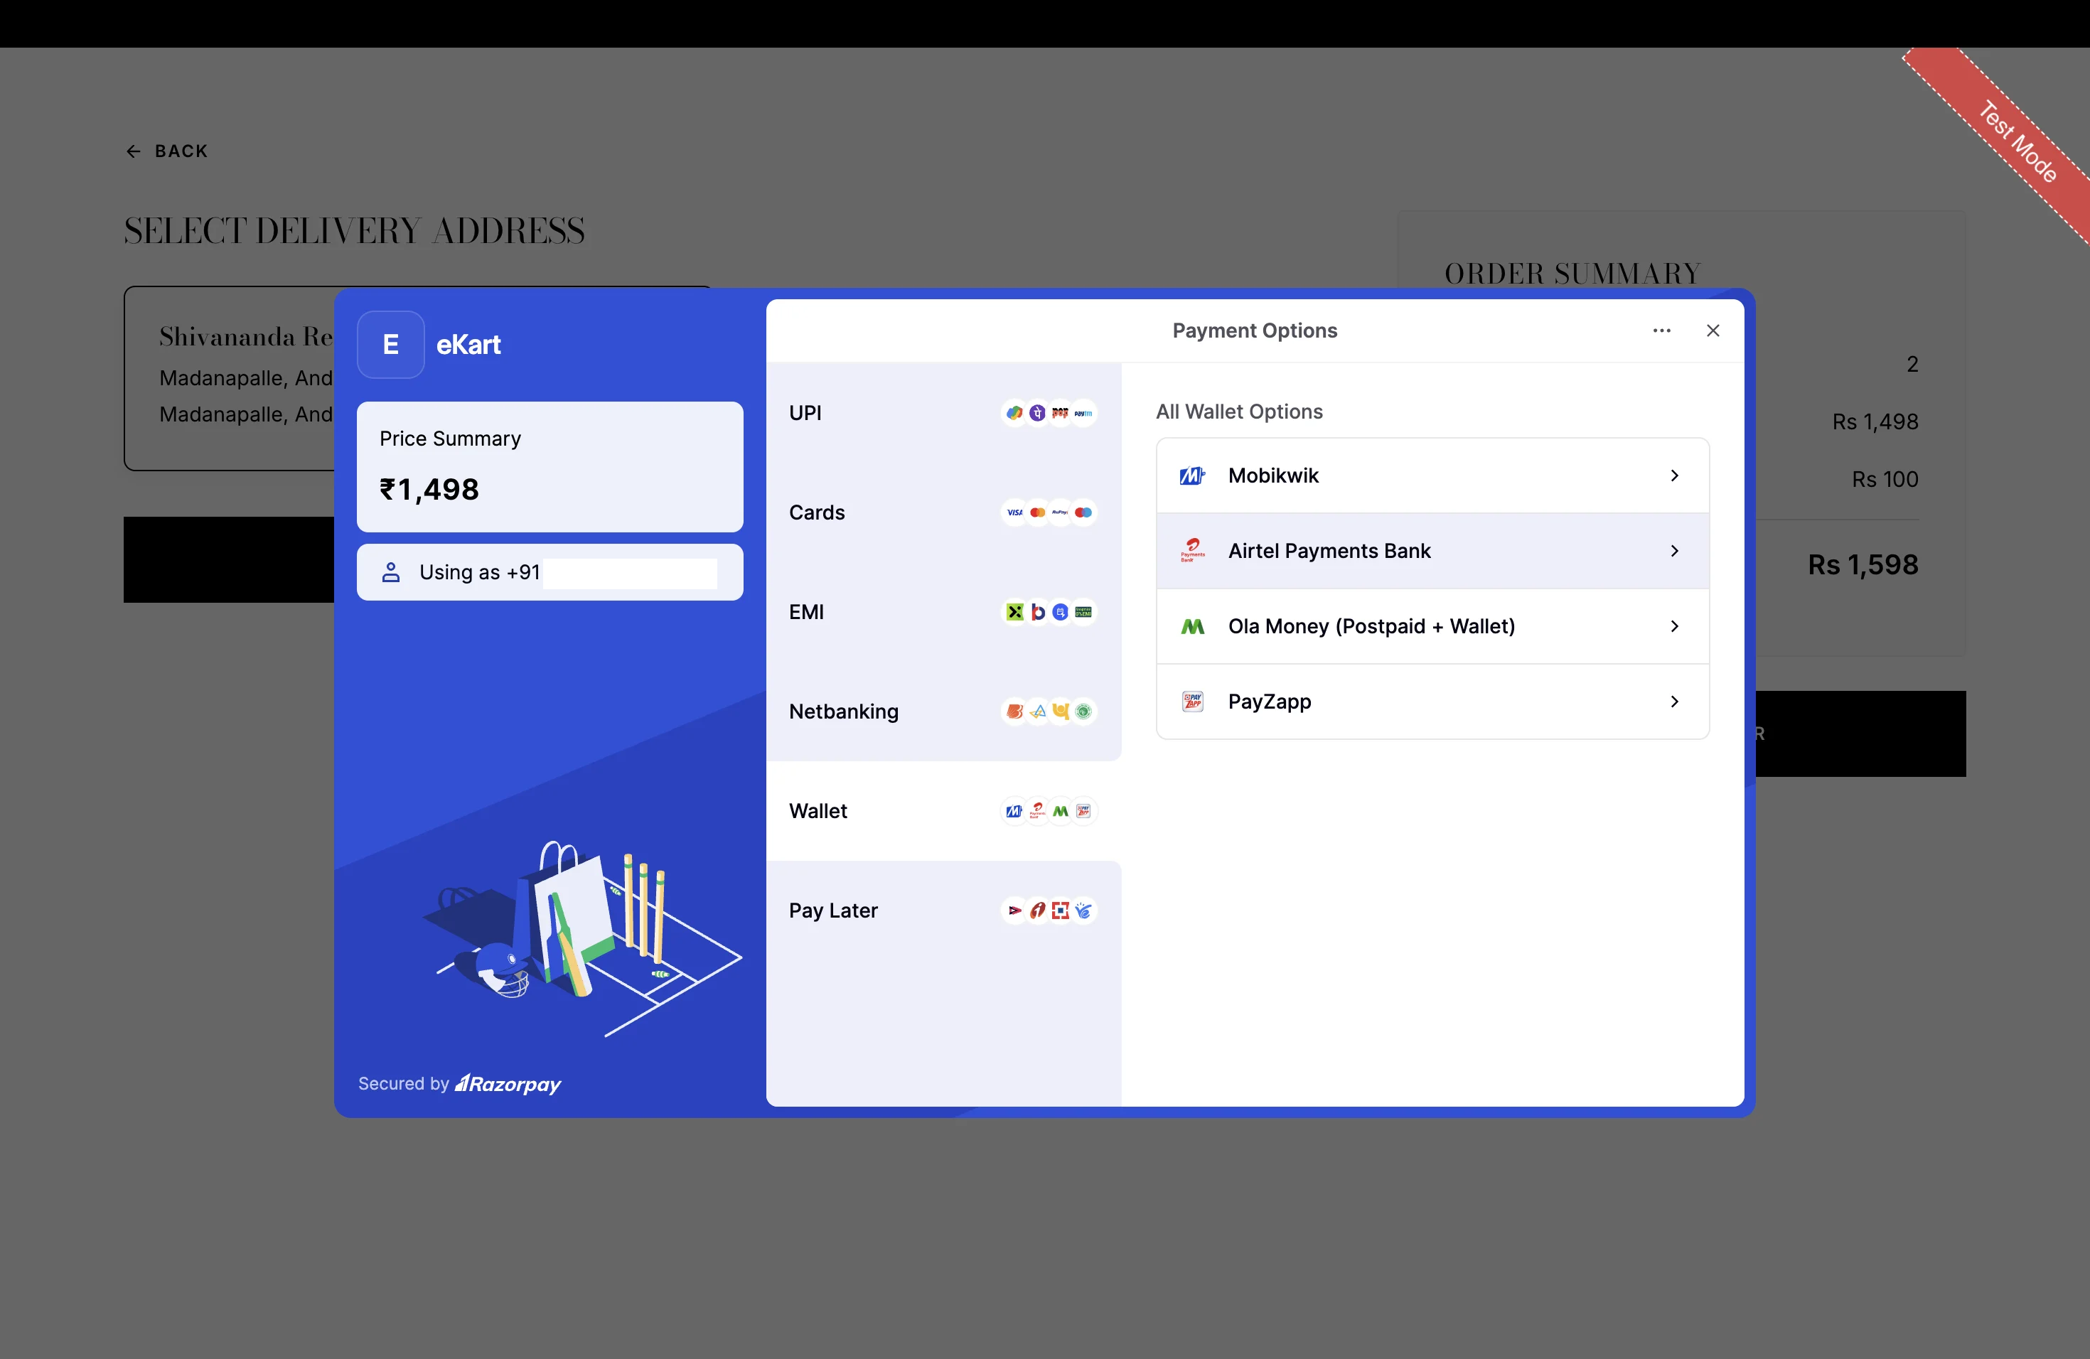Expand the Mobikwik option chevron
This screenshot has height=1359, width=2090.
(x=1675, y=476)
